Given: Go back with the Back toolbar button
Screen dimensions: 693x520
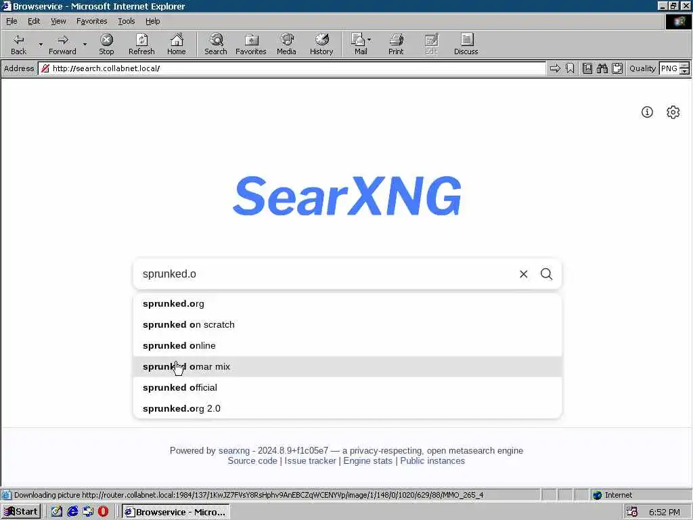Looking at the screenshot, I should coord(18,44).
